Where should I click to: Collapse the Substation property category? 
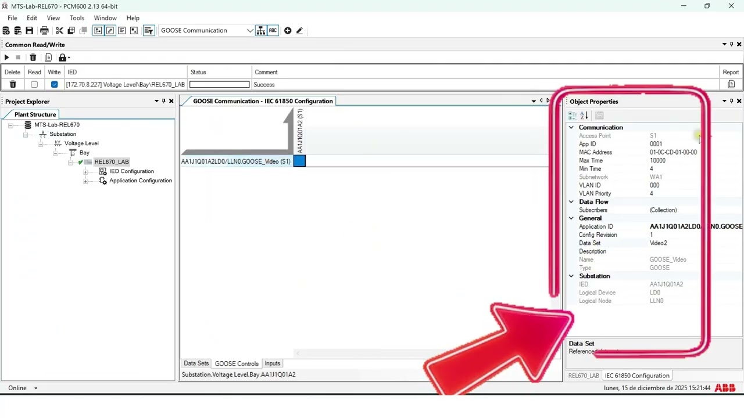click(x=571, y=276)
